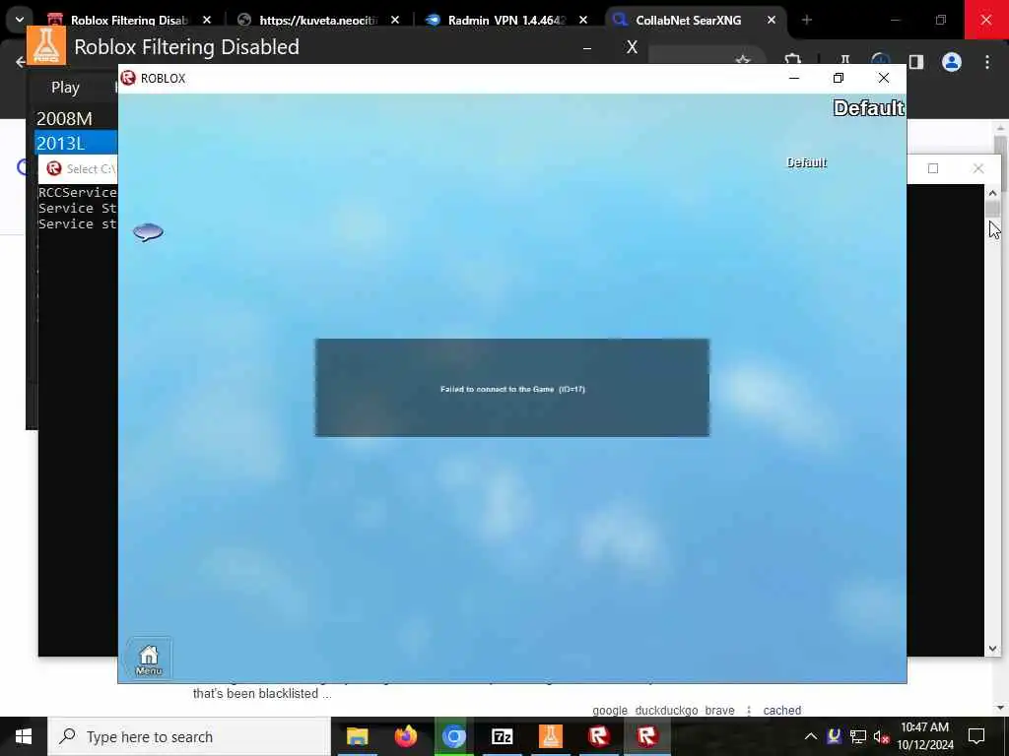Screen dimensions: 1009x756
Task: Go back in the browser
Action: (x=20, y=62)
